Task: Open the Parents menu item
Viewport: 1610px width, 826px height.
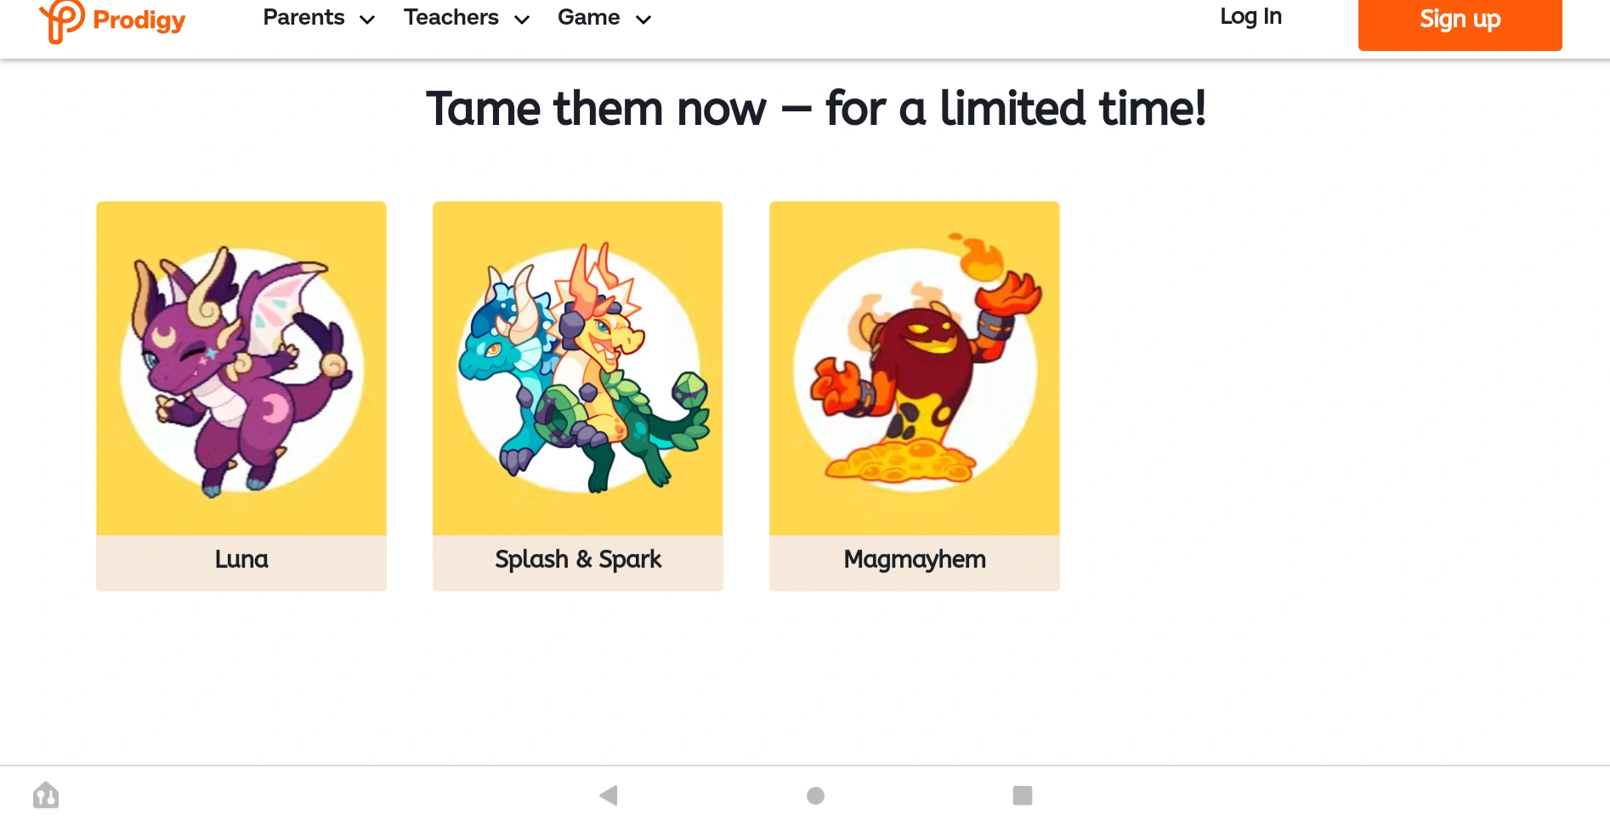Action: point(303,18)
